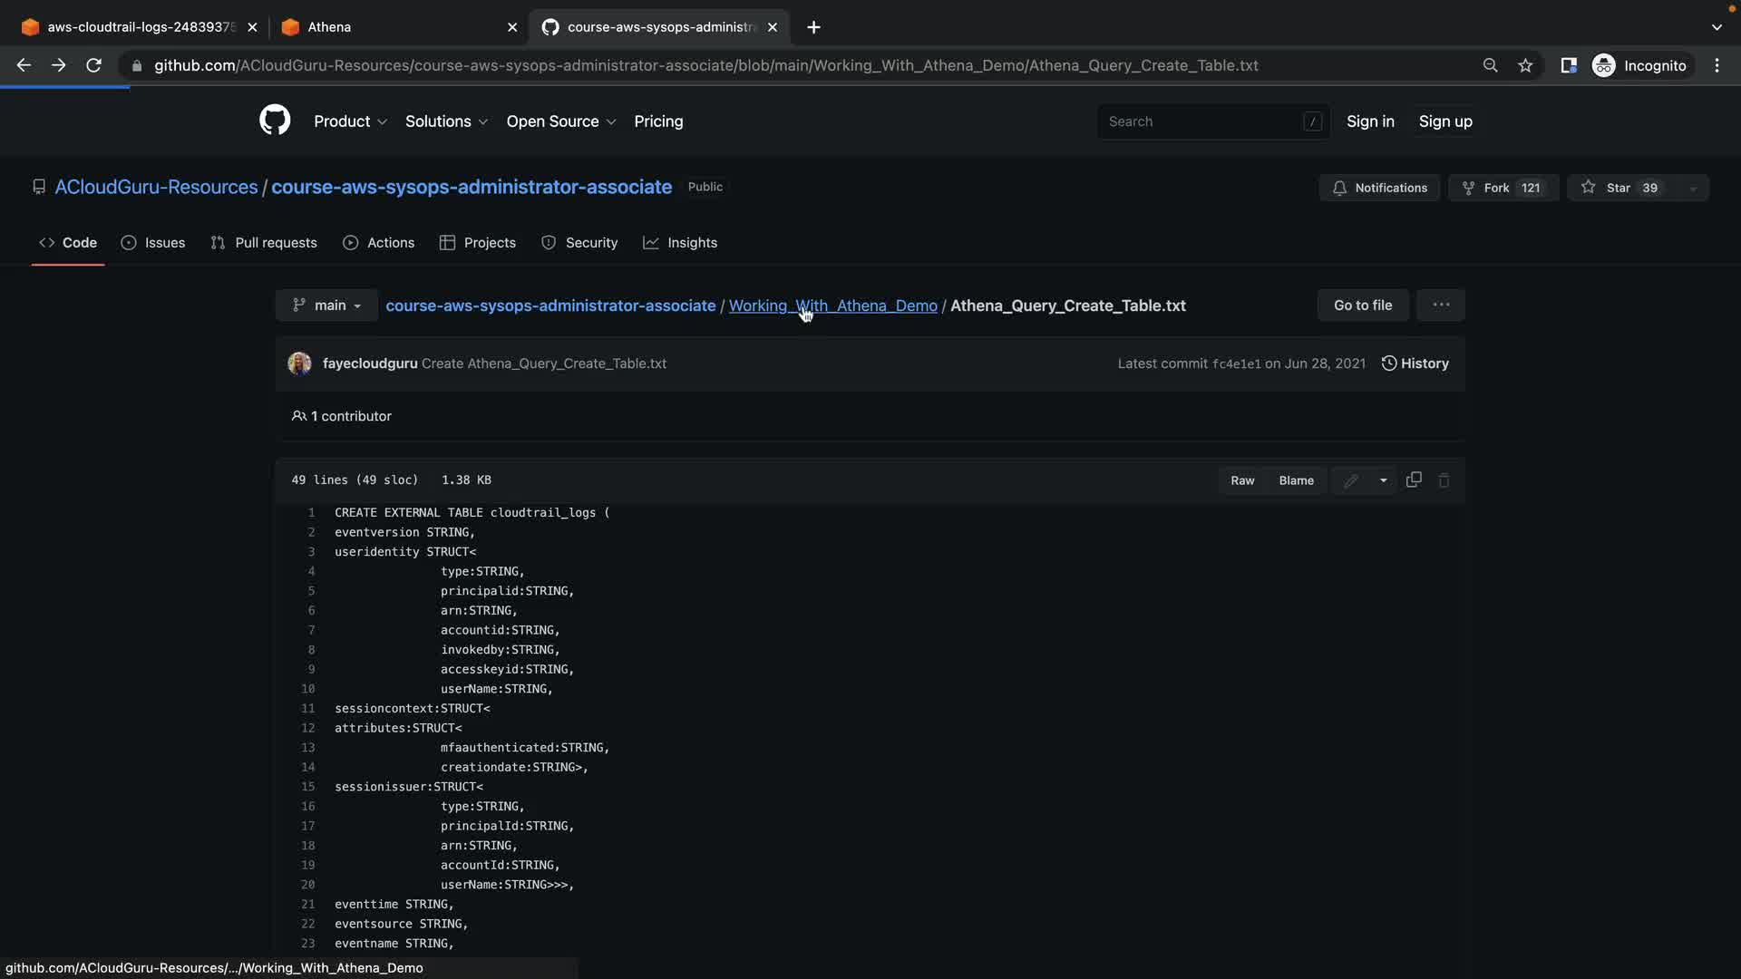The height and width of the screenshot is (979, 1741).
Task: Copy raw file contents icon
Action: coord(1414,480)
